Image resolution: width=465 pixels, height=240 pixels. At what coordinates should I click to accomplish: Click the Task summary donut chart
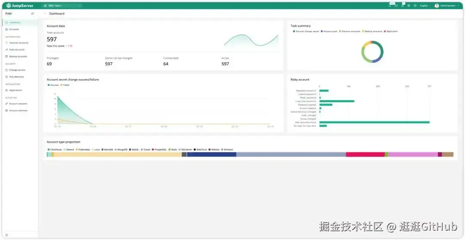372,52
